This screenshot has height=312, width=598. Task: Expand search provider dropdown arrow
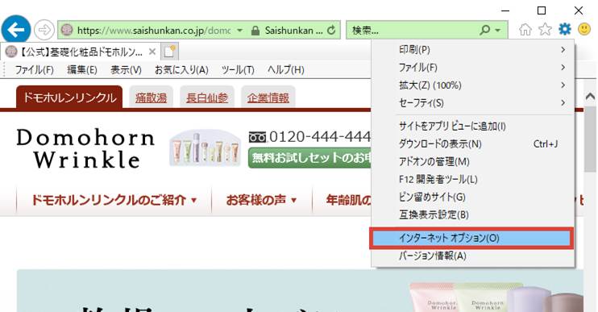point(498,30)
